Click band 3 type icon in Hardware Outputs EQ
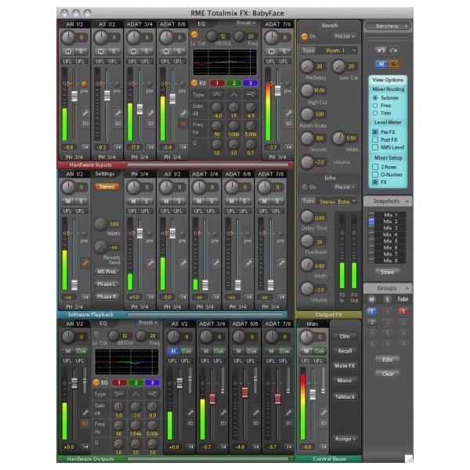Image resolution: width=470 pixels, height=470 pixels. tap(152, 394)
